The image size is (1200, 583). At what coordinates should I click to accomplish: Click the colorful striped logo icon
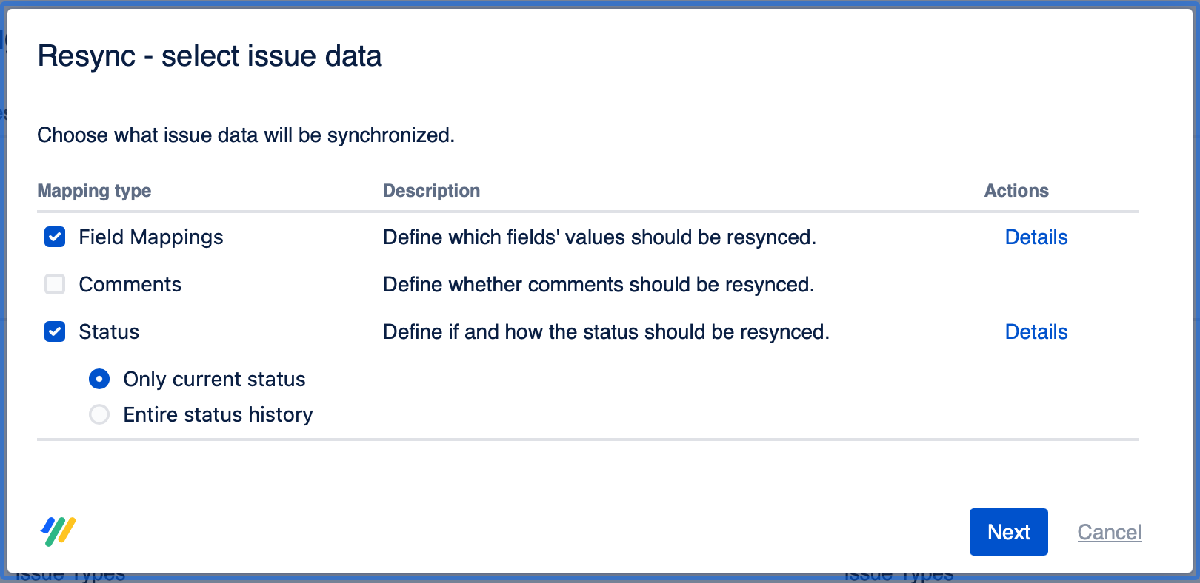[x=58, y=531]
